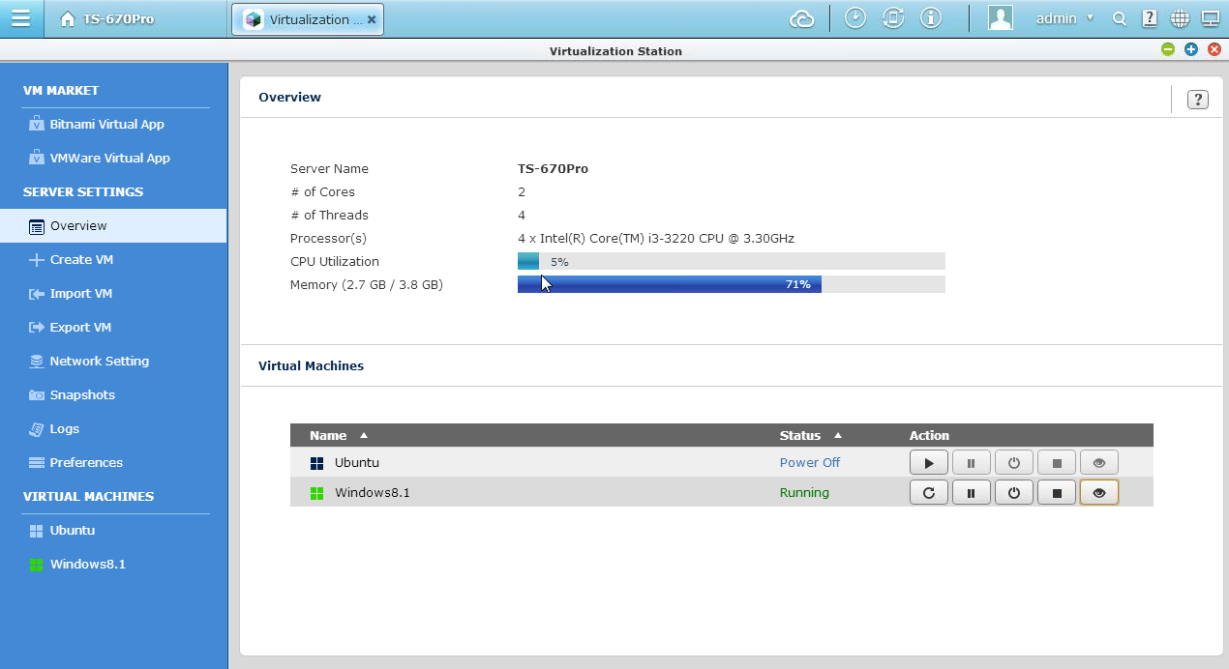Close the Virtualization tab
Image resolution: width=1229 pixels, height=669 pixels.
372,19
